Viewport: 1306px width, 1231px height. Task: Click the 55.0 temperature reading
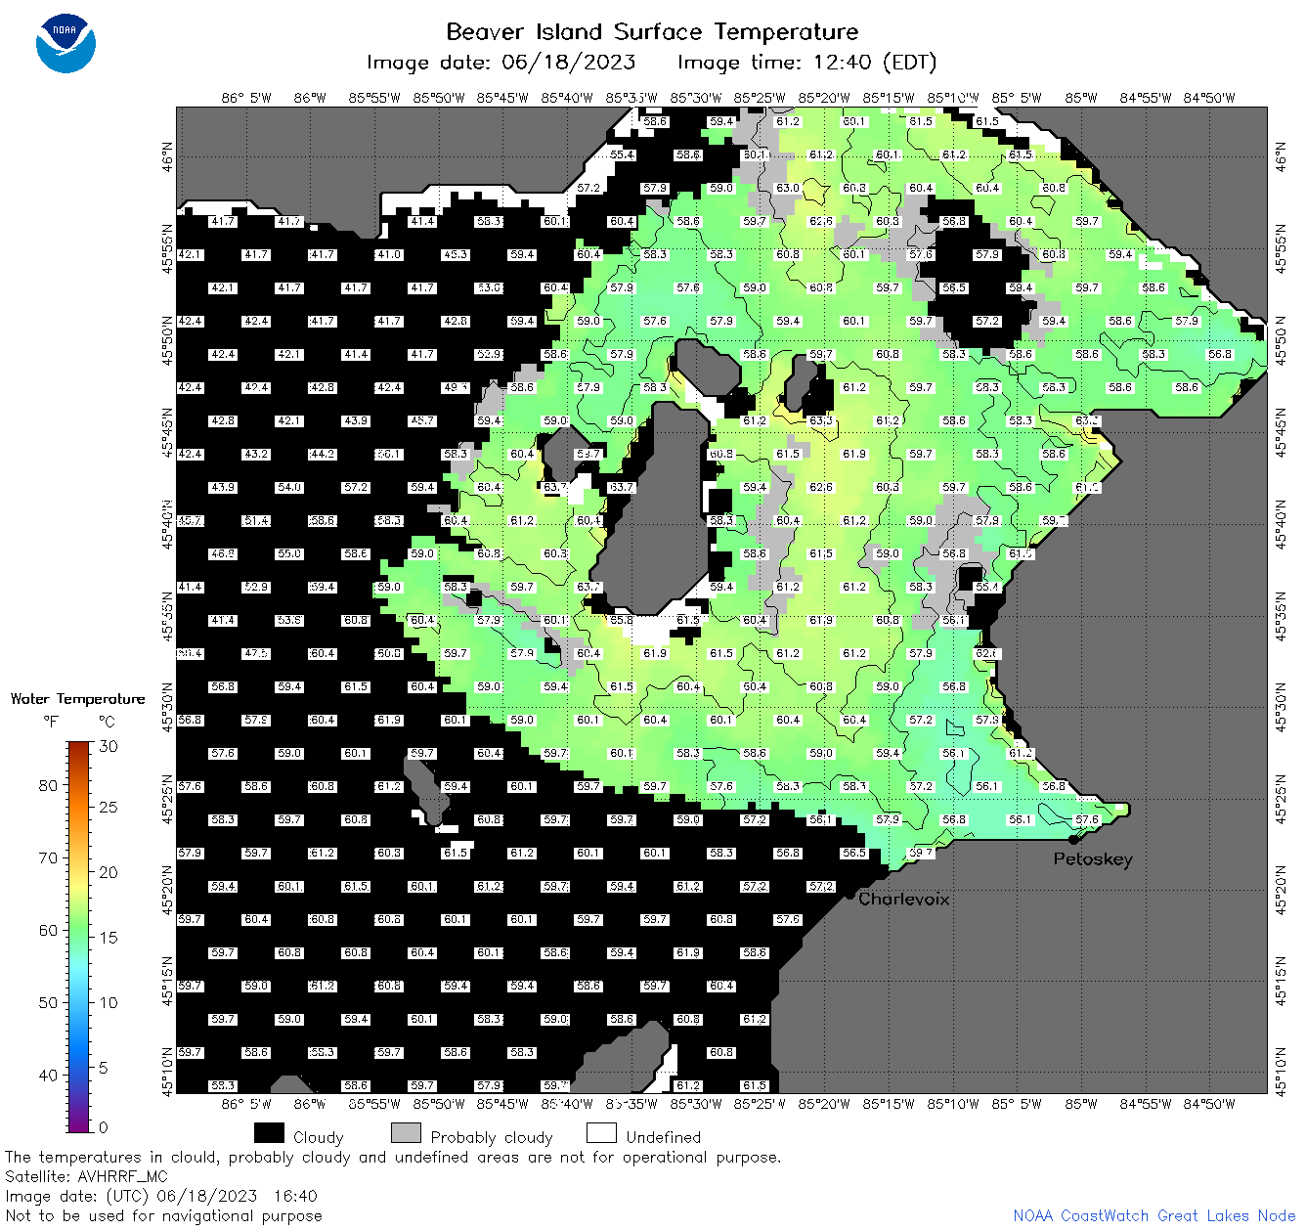[289, 553]
